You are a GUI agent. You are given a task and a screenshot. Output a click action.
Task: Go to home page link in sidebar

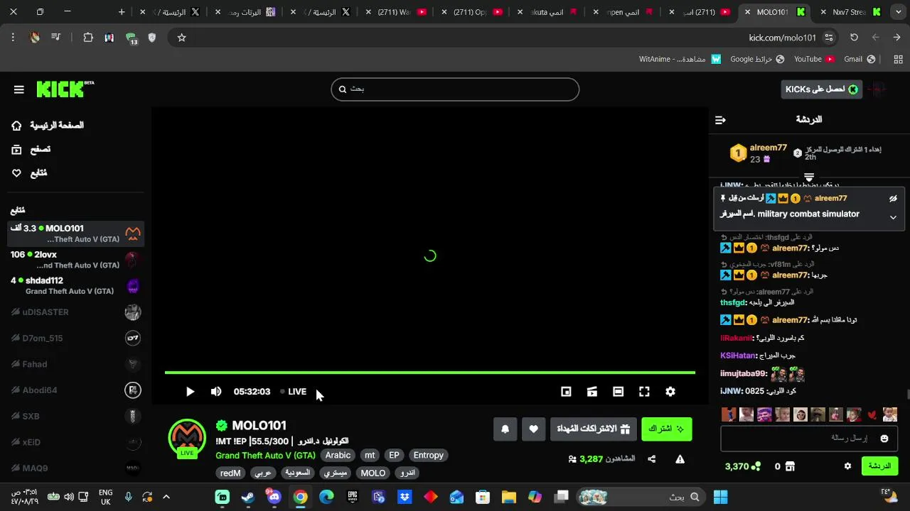click(x=48, y=126)
